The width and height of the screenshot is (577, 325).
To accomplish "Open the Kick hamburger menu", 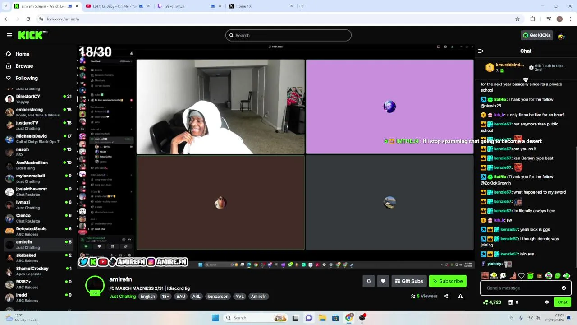I will click(x=9, y=35).
